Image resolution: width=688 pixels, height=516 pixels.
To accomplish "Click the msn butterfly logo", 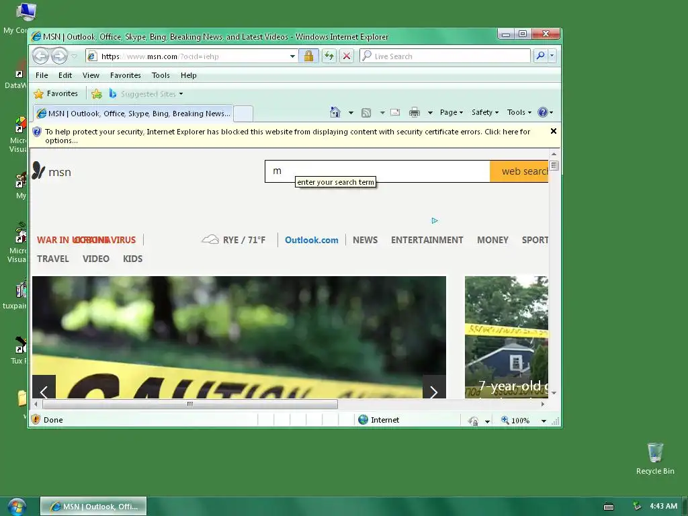I will click(x=51, y=171).
